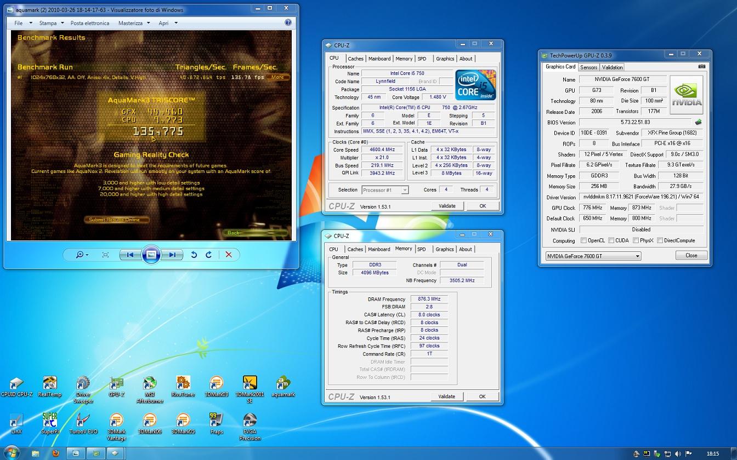The width and height of the screenshot is (737, 460).
Task: Select the Driver Sweeper desktop icon
Action: pos(83,390)
